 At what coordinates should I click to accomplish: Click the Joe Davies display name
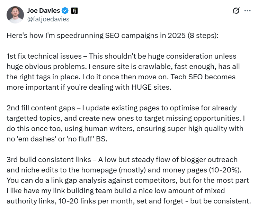click(43, 11)
